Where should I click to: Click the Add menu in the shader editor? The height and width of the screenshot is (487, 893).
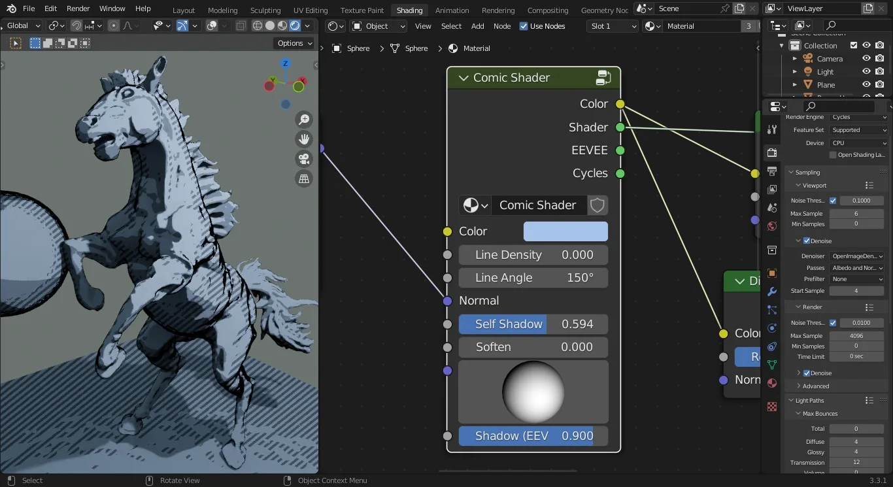pyautogui.click(x=477, y=26)
